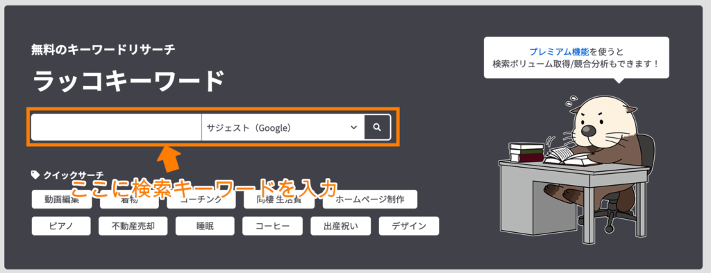Image resolution: width=711 pixels, height=273 pixels.
Task: Click the ピアノ quick search tag
Action: 61,226
